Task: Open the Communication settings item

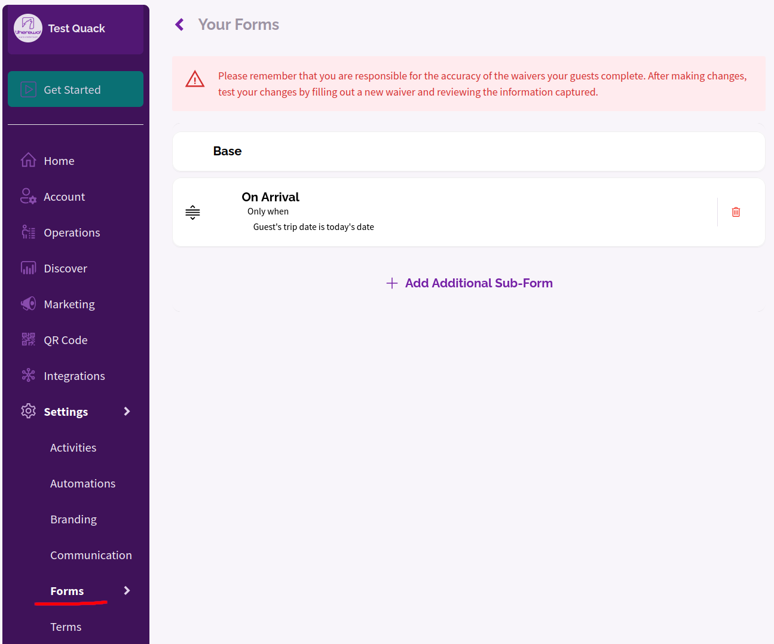Action: [x=91, y=555]
